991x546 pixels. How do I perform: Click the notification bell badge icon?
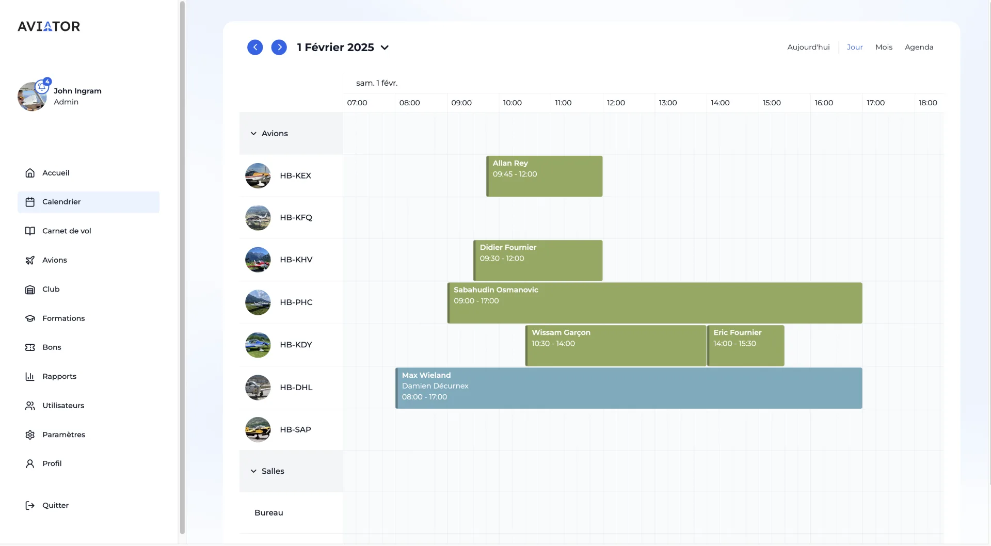coord(42,87)
